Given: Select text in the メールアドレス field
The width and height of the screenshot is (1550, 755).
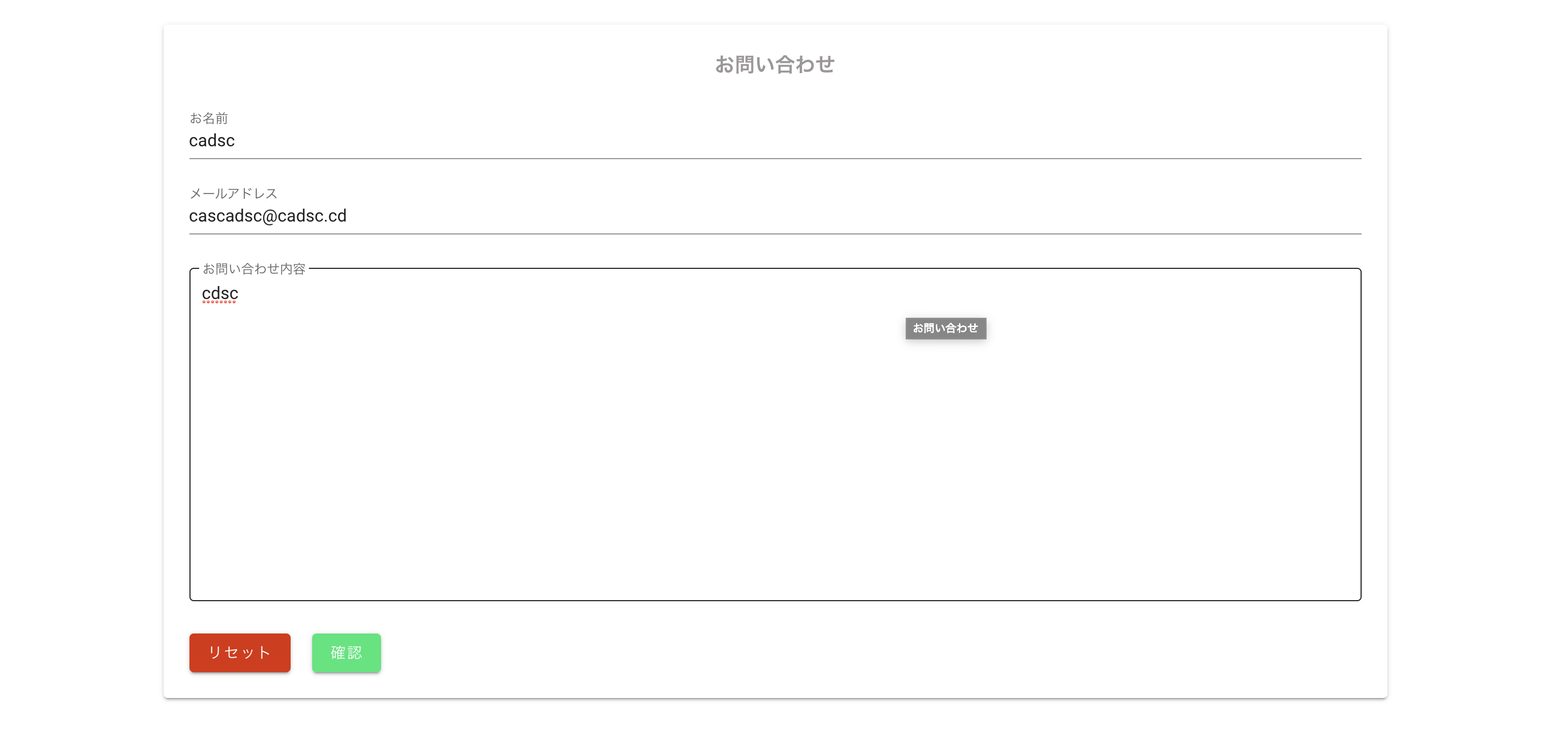Looking at the screenshot, I should (x=268, y=216).
